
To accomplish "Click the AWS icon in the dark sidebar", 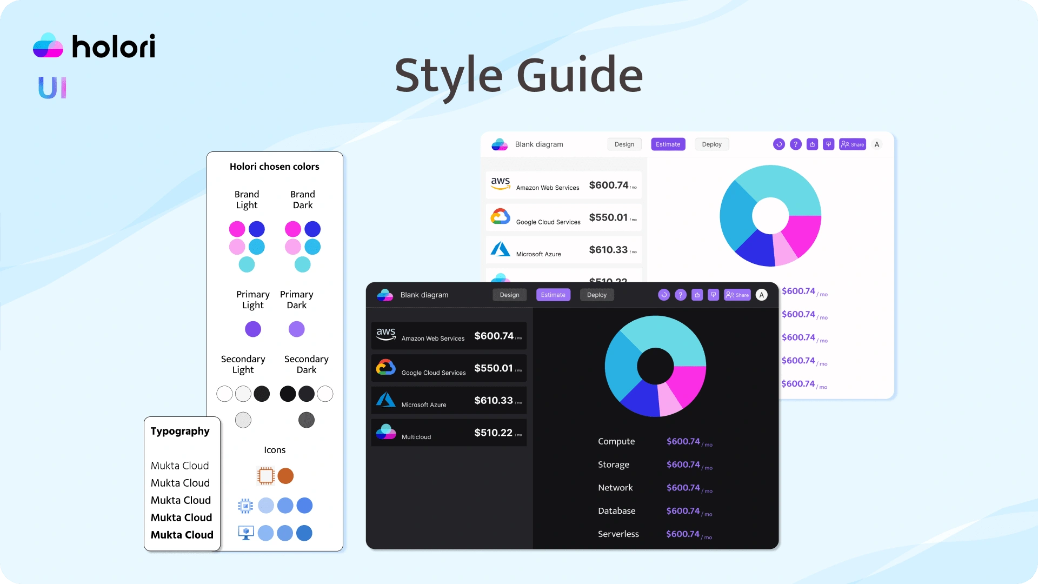I will (385, 334).
